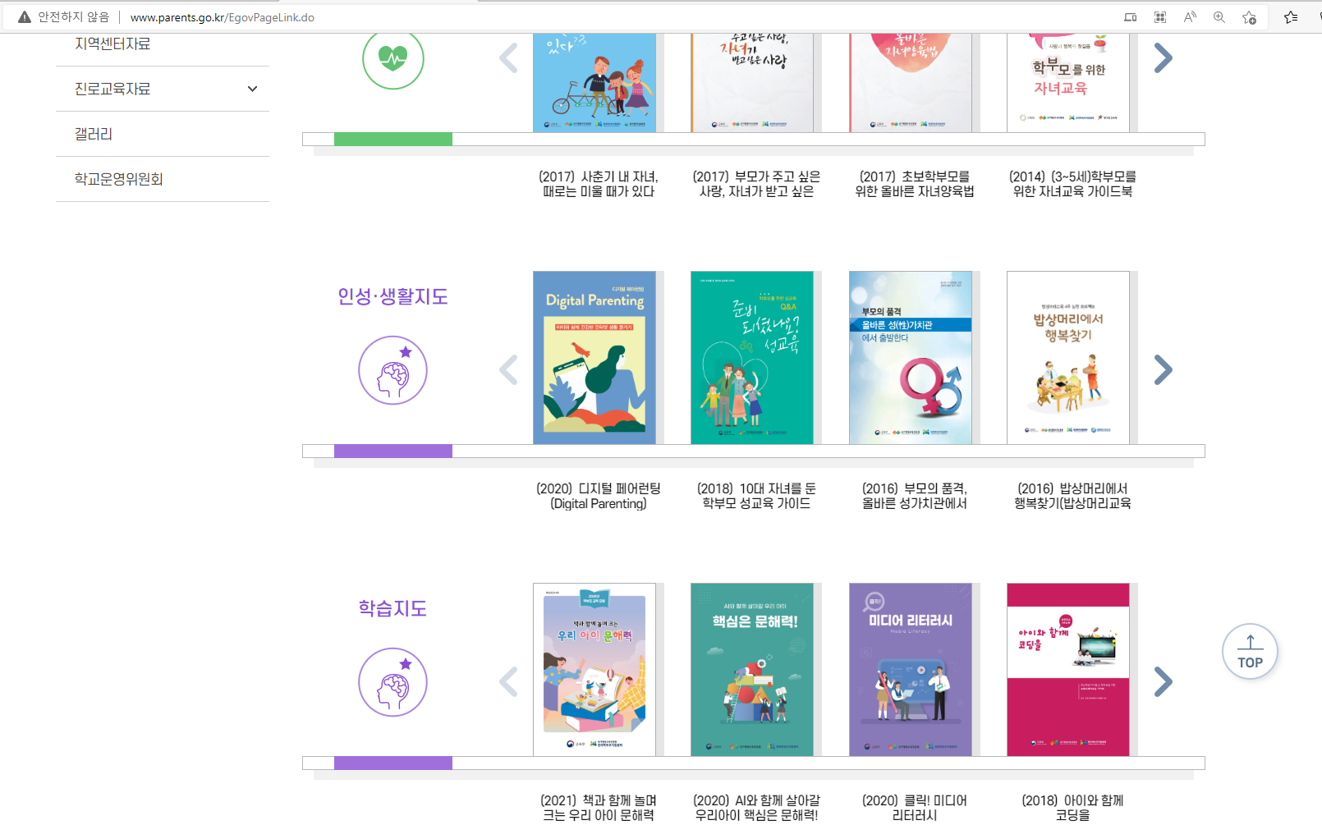Click purple progress bar under 인성·생활지도
This screenshot has height=825, width=1322.
point(393,451)
